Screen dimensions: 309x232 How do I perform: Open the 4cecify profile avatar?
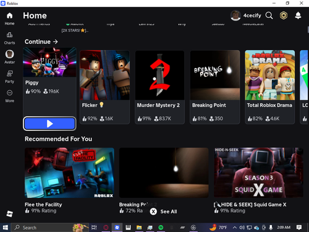coord(235,15)
